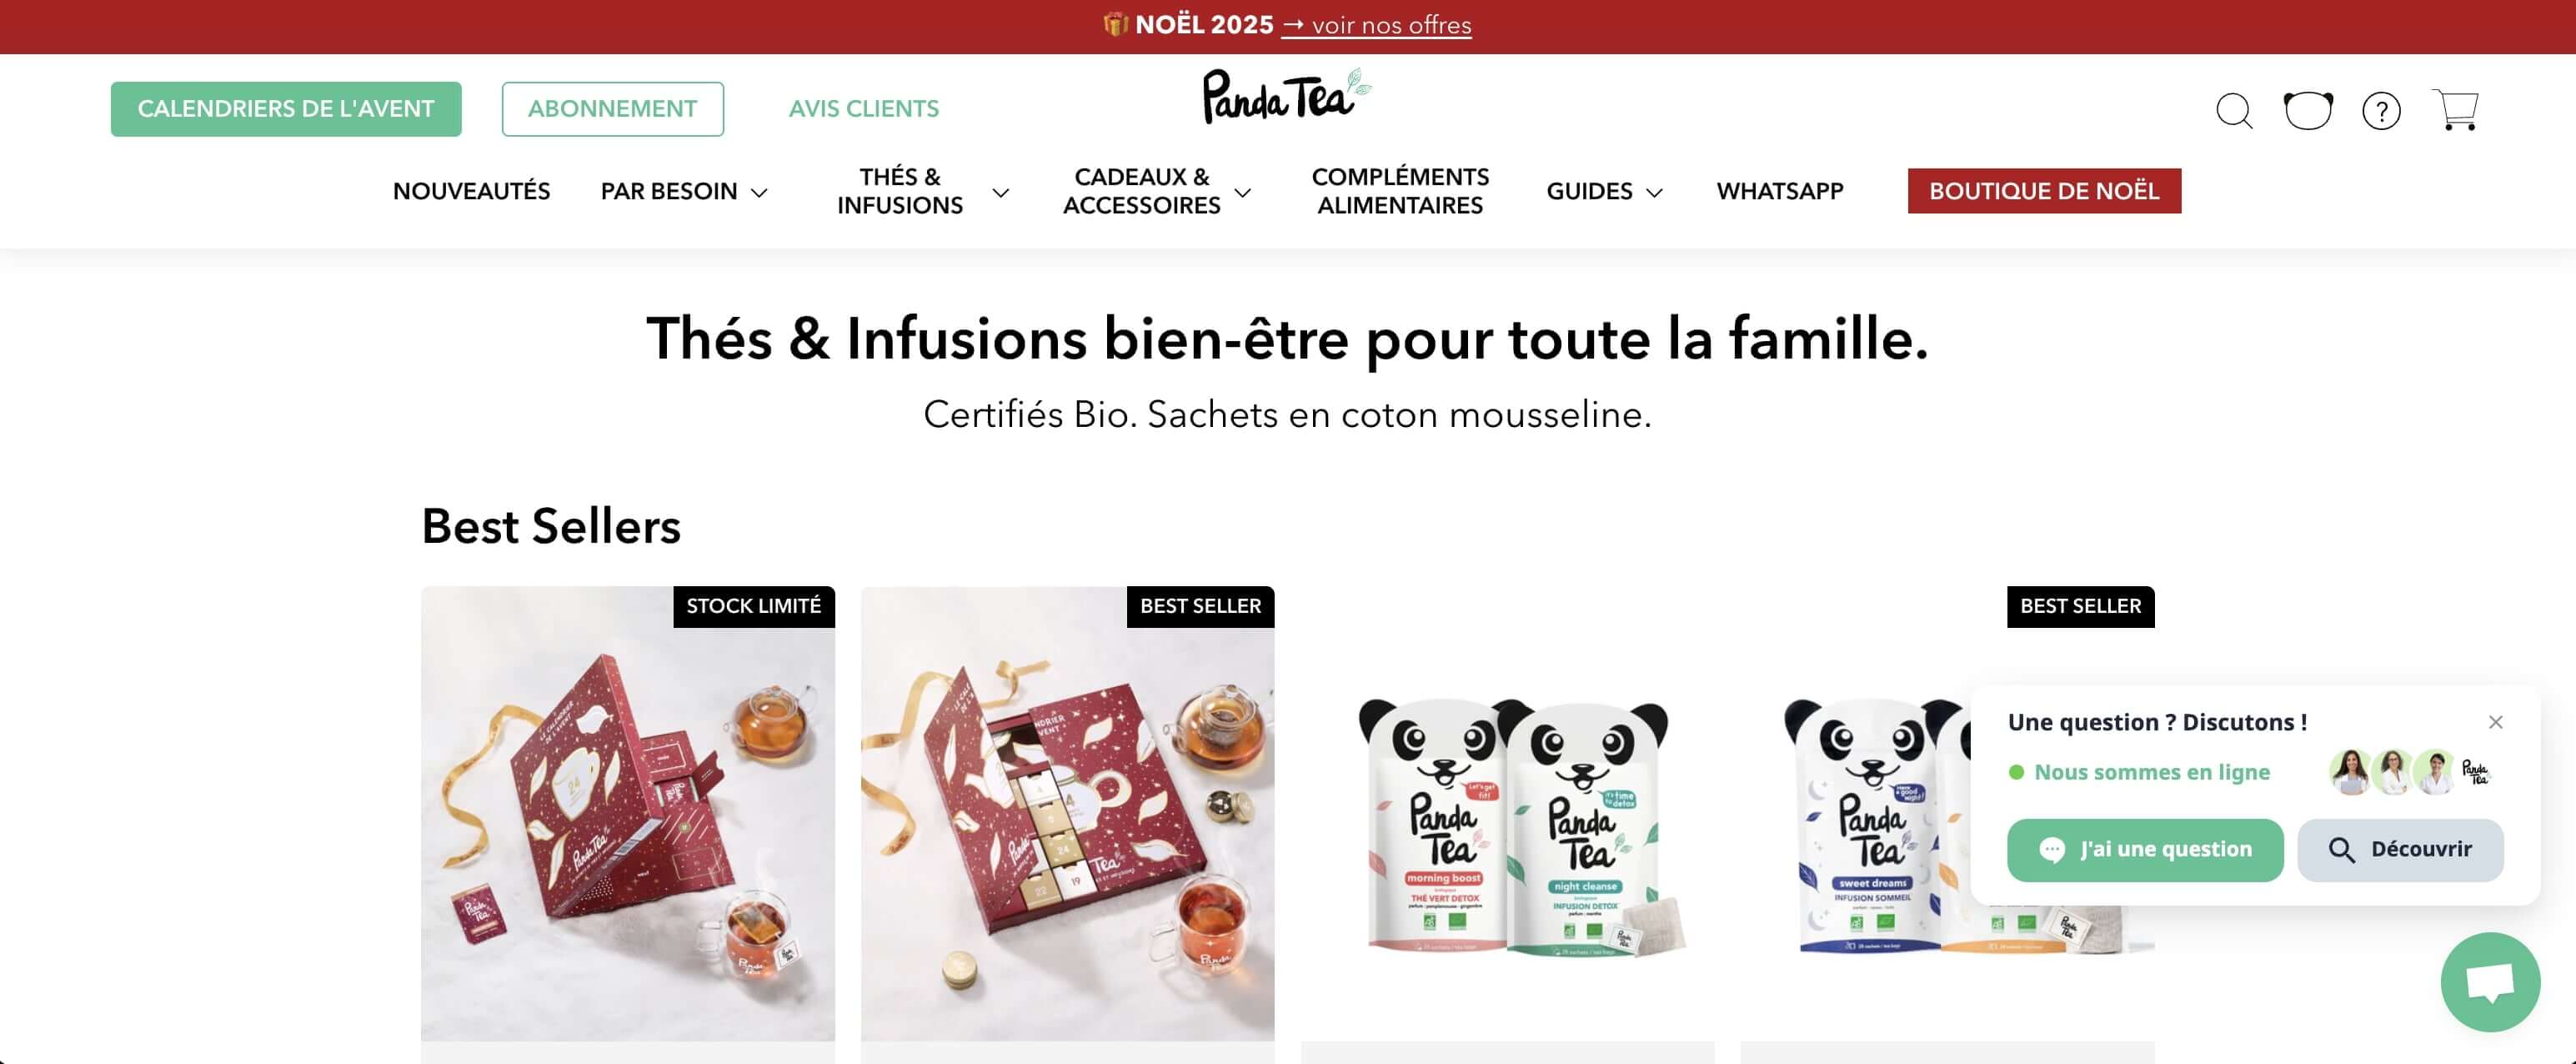The image size is (2576, 1064).
Task: Click the Panda Tea avatar in chat popup
Action: [2475, 772]
